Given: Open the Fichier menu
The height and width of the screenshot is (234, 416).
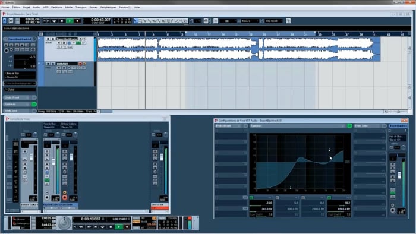Looking at the screenshot, I should (5, 7).
